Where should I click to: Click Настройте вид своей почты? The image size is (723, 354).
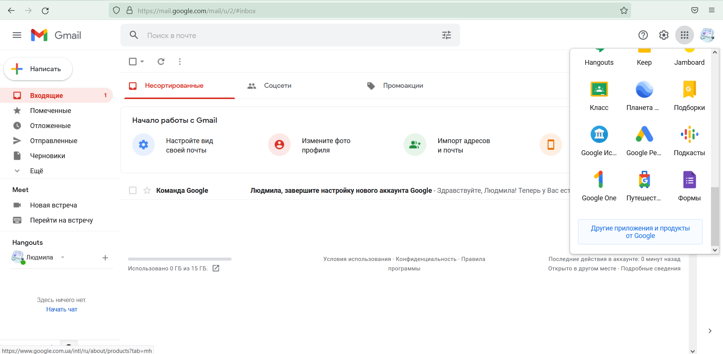189,145
